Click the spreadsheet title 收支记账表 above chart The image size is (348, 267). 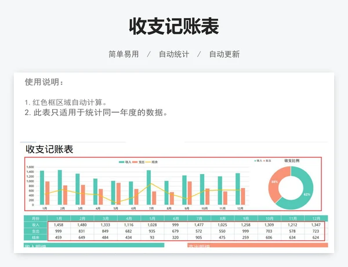coord(49,149)
